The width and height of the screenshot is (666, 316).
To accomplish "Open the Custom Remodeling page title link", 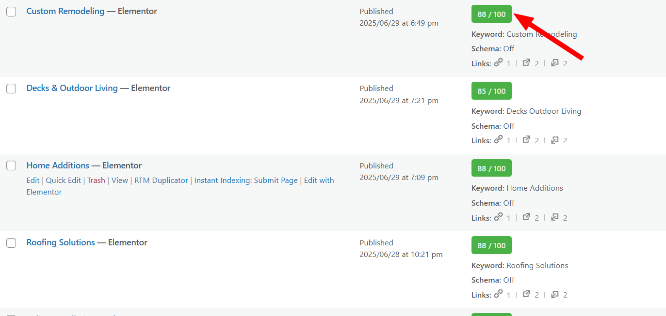I will click(x=65, y=11).
